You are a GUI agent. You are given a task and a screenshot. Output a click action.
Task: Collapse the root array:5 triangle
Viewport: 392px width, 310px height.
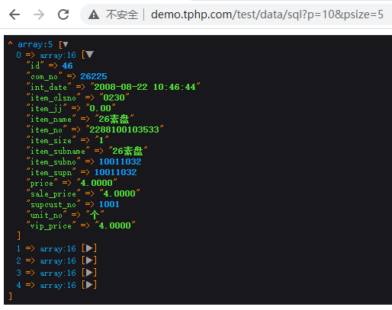coord(66,45)
